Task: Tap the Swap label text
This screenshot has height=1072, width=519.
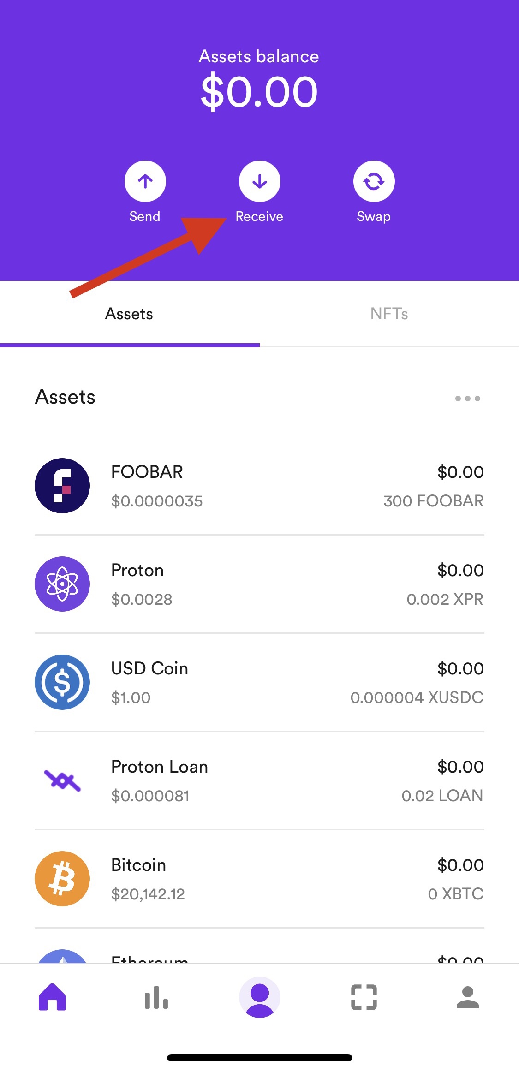Action: tap(374, 217)
